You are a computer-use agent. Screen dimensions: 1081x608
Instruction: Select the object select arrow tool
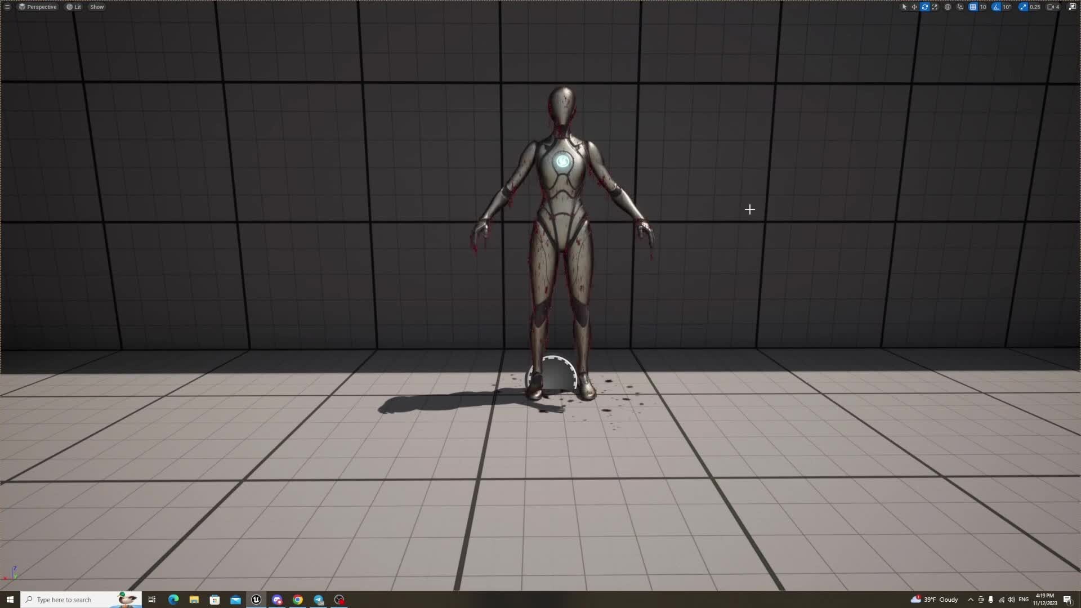pos(904,7)
